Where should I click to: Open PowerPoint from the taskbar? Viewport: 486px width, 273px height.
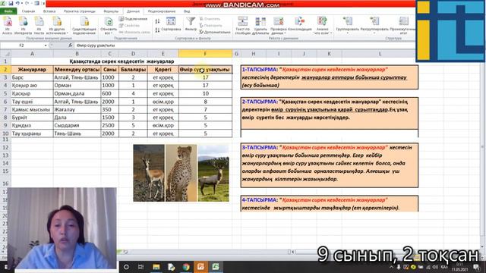200,267
